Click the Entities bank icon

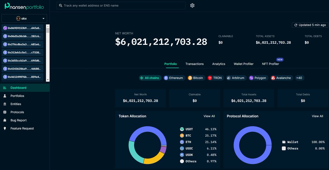pyautogui.click(x=5, y=104)
